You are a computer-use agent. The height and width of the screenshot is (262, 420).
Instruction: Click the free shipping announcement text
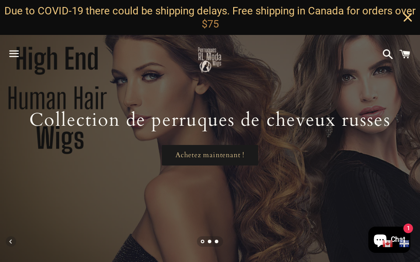[x=210, y=17]
